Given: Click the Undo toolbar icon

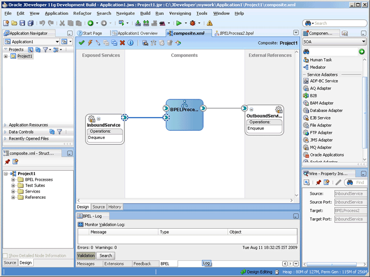Looking at the screenshot, I should 42,23.
